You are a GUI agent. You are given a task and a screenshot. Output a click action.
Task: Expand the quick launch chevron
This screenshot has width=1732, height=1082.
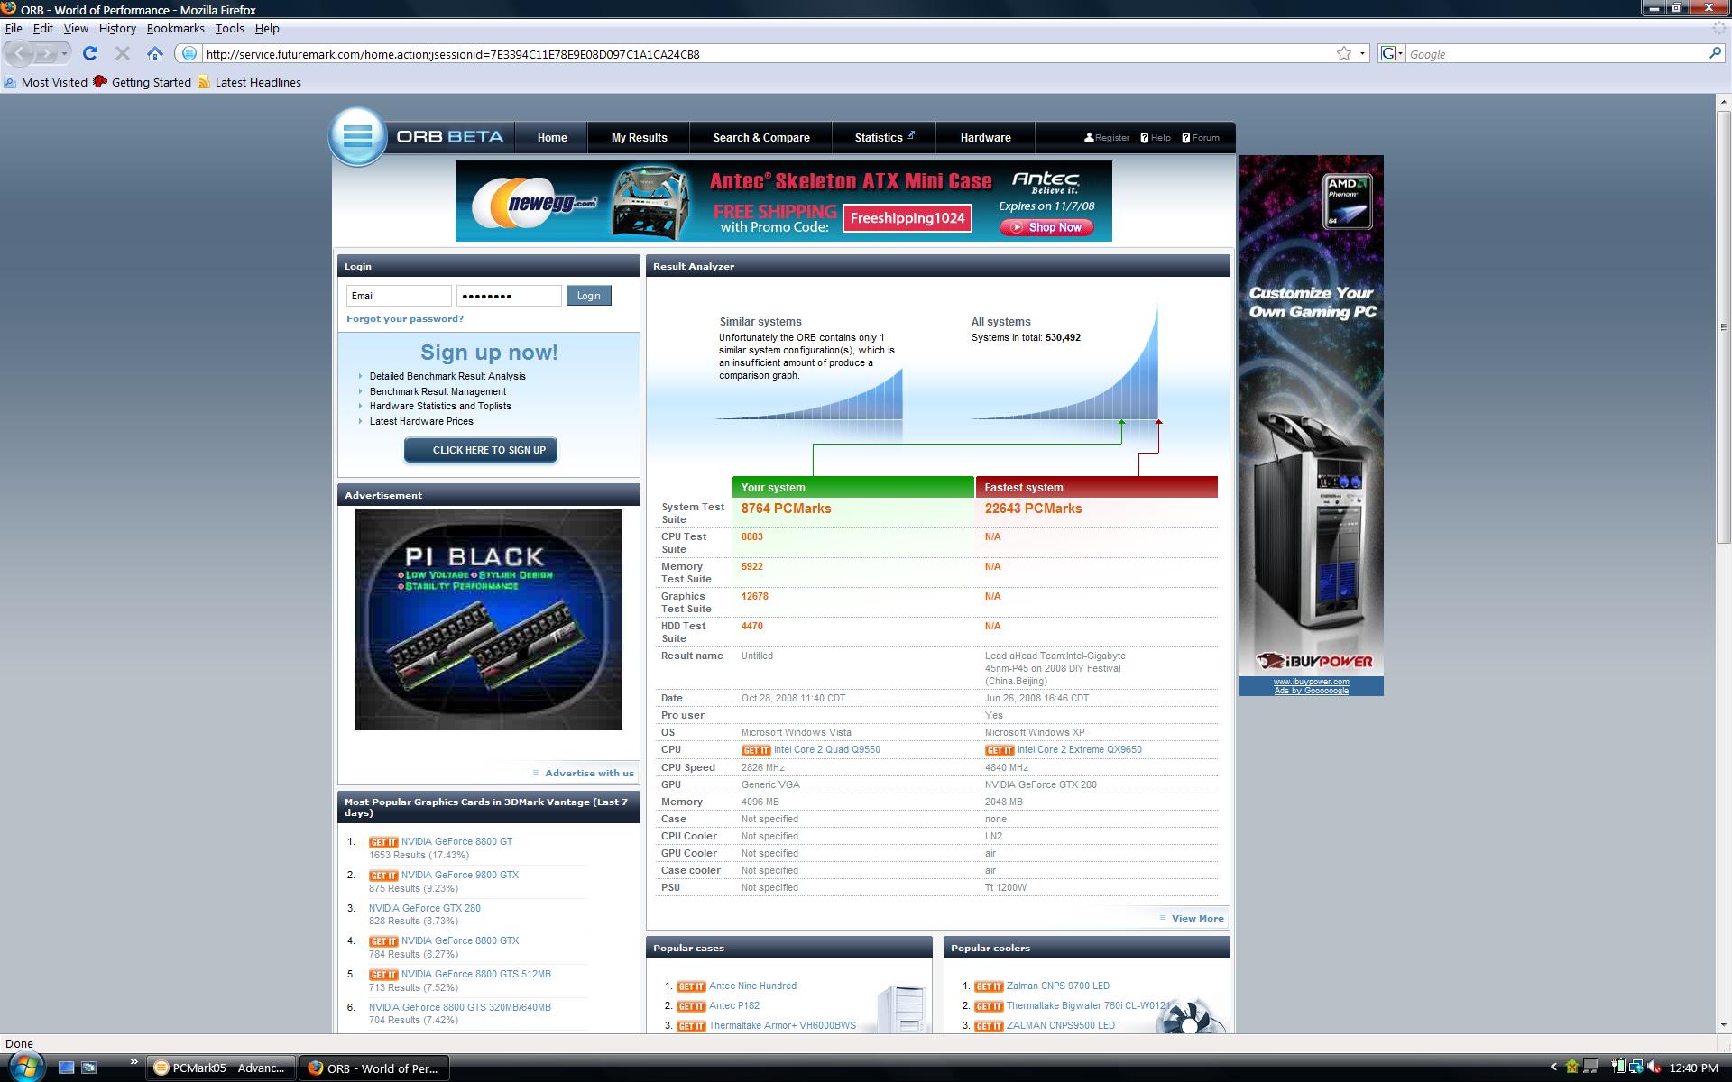(134, 1061)
